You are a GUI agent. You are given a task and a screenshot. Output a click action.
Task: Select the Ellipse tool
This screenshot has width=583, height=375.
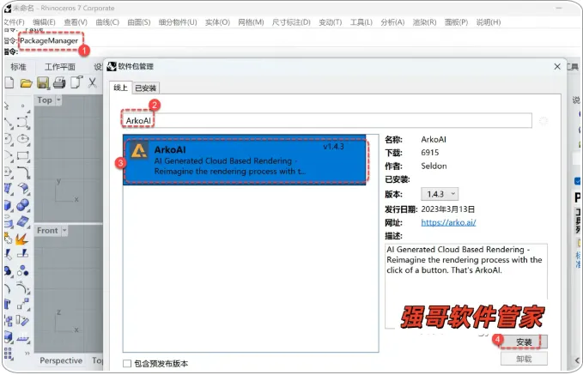click(x=22, y=139)
